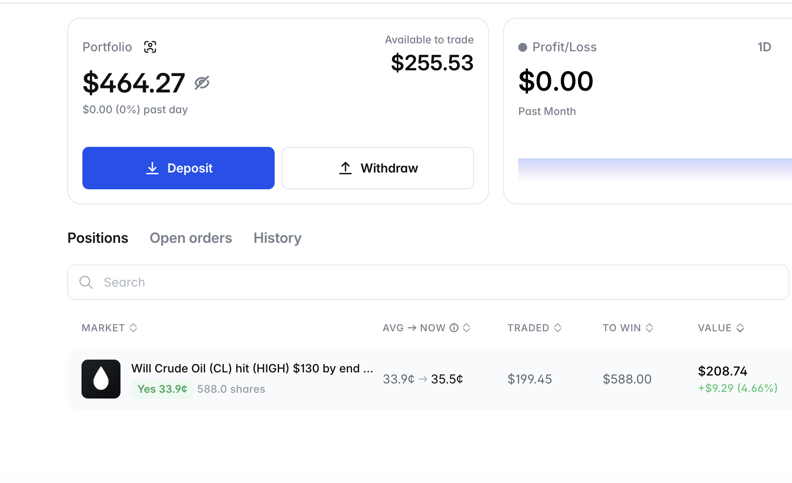Sort positions by TO WIN column
This screenshot has width=792, height=483.
[x=628, y=328]
